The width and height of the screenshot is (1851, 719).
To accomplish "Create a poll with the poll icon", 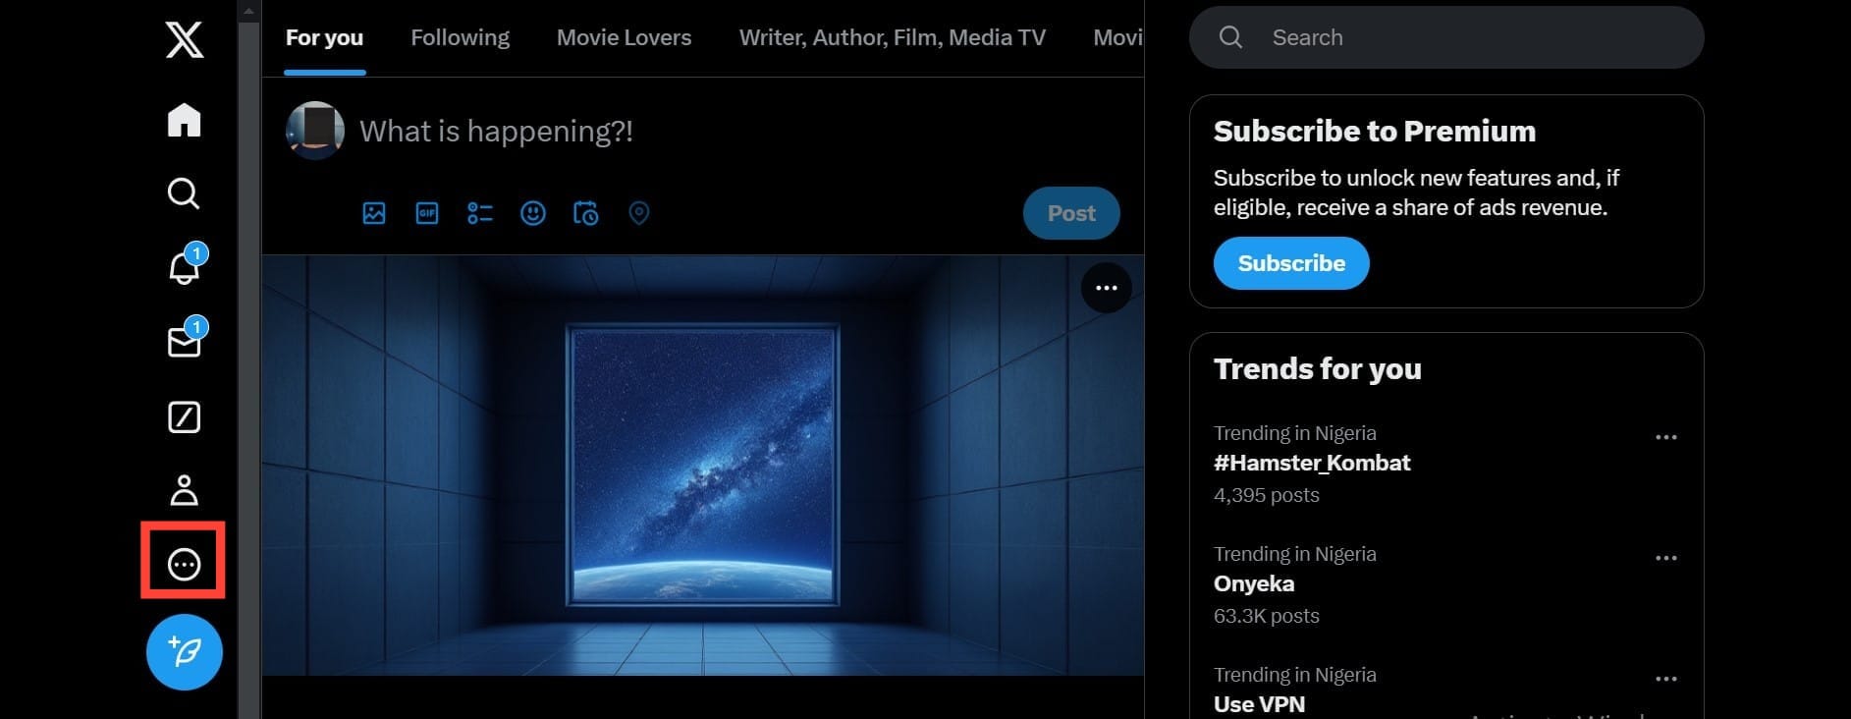I will tap(480, 213).
